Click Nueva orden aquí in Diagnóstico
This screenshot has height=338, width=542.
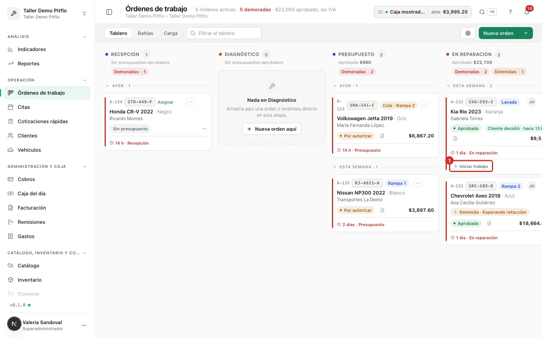tap(272, 129)
